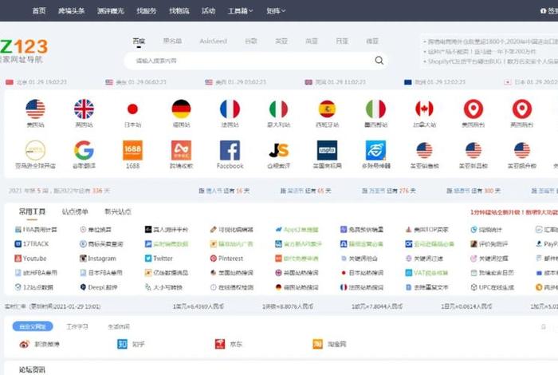The height and width of the screenshot is (375, 558).
Task: Click the USPTO trademark icon
Action: 327,150
